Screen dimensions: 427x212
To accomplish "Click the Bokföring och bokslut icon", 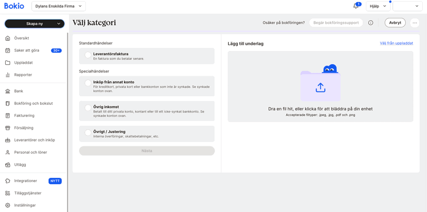I will [x=8, y=103].
